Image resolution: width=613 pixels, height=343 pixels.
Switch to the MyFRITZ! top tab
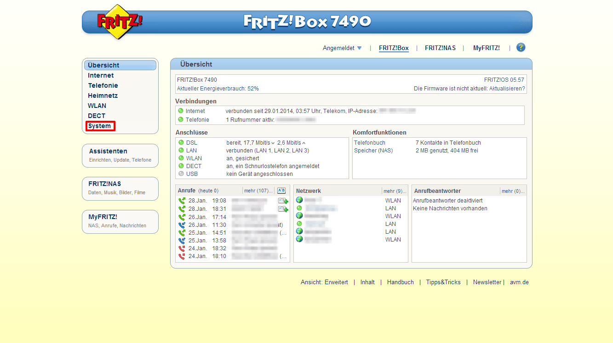487,48
